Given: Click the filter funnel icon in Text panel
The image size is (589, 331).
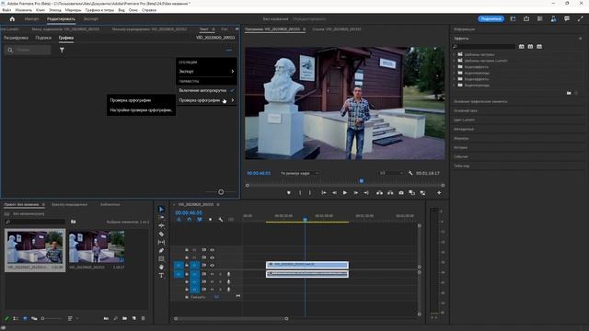Looking at the screenshot, I should point(62,50).
